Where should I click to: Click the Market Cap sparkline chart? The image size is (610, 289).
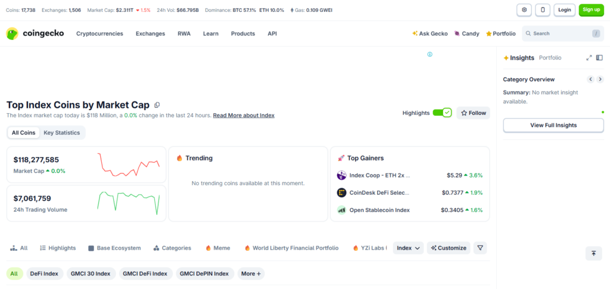point(129,165)
